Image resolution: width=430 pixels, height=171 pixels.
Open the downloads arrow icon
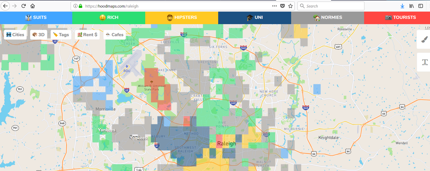pos(402,6)
